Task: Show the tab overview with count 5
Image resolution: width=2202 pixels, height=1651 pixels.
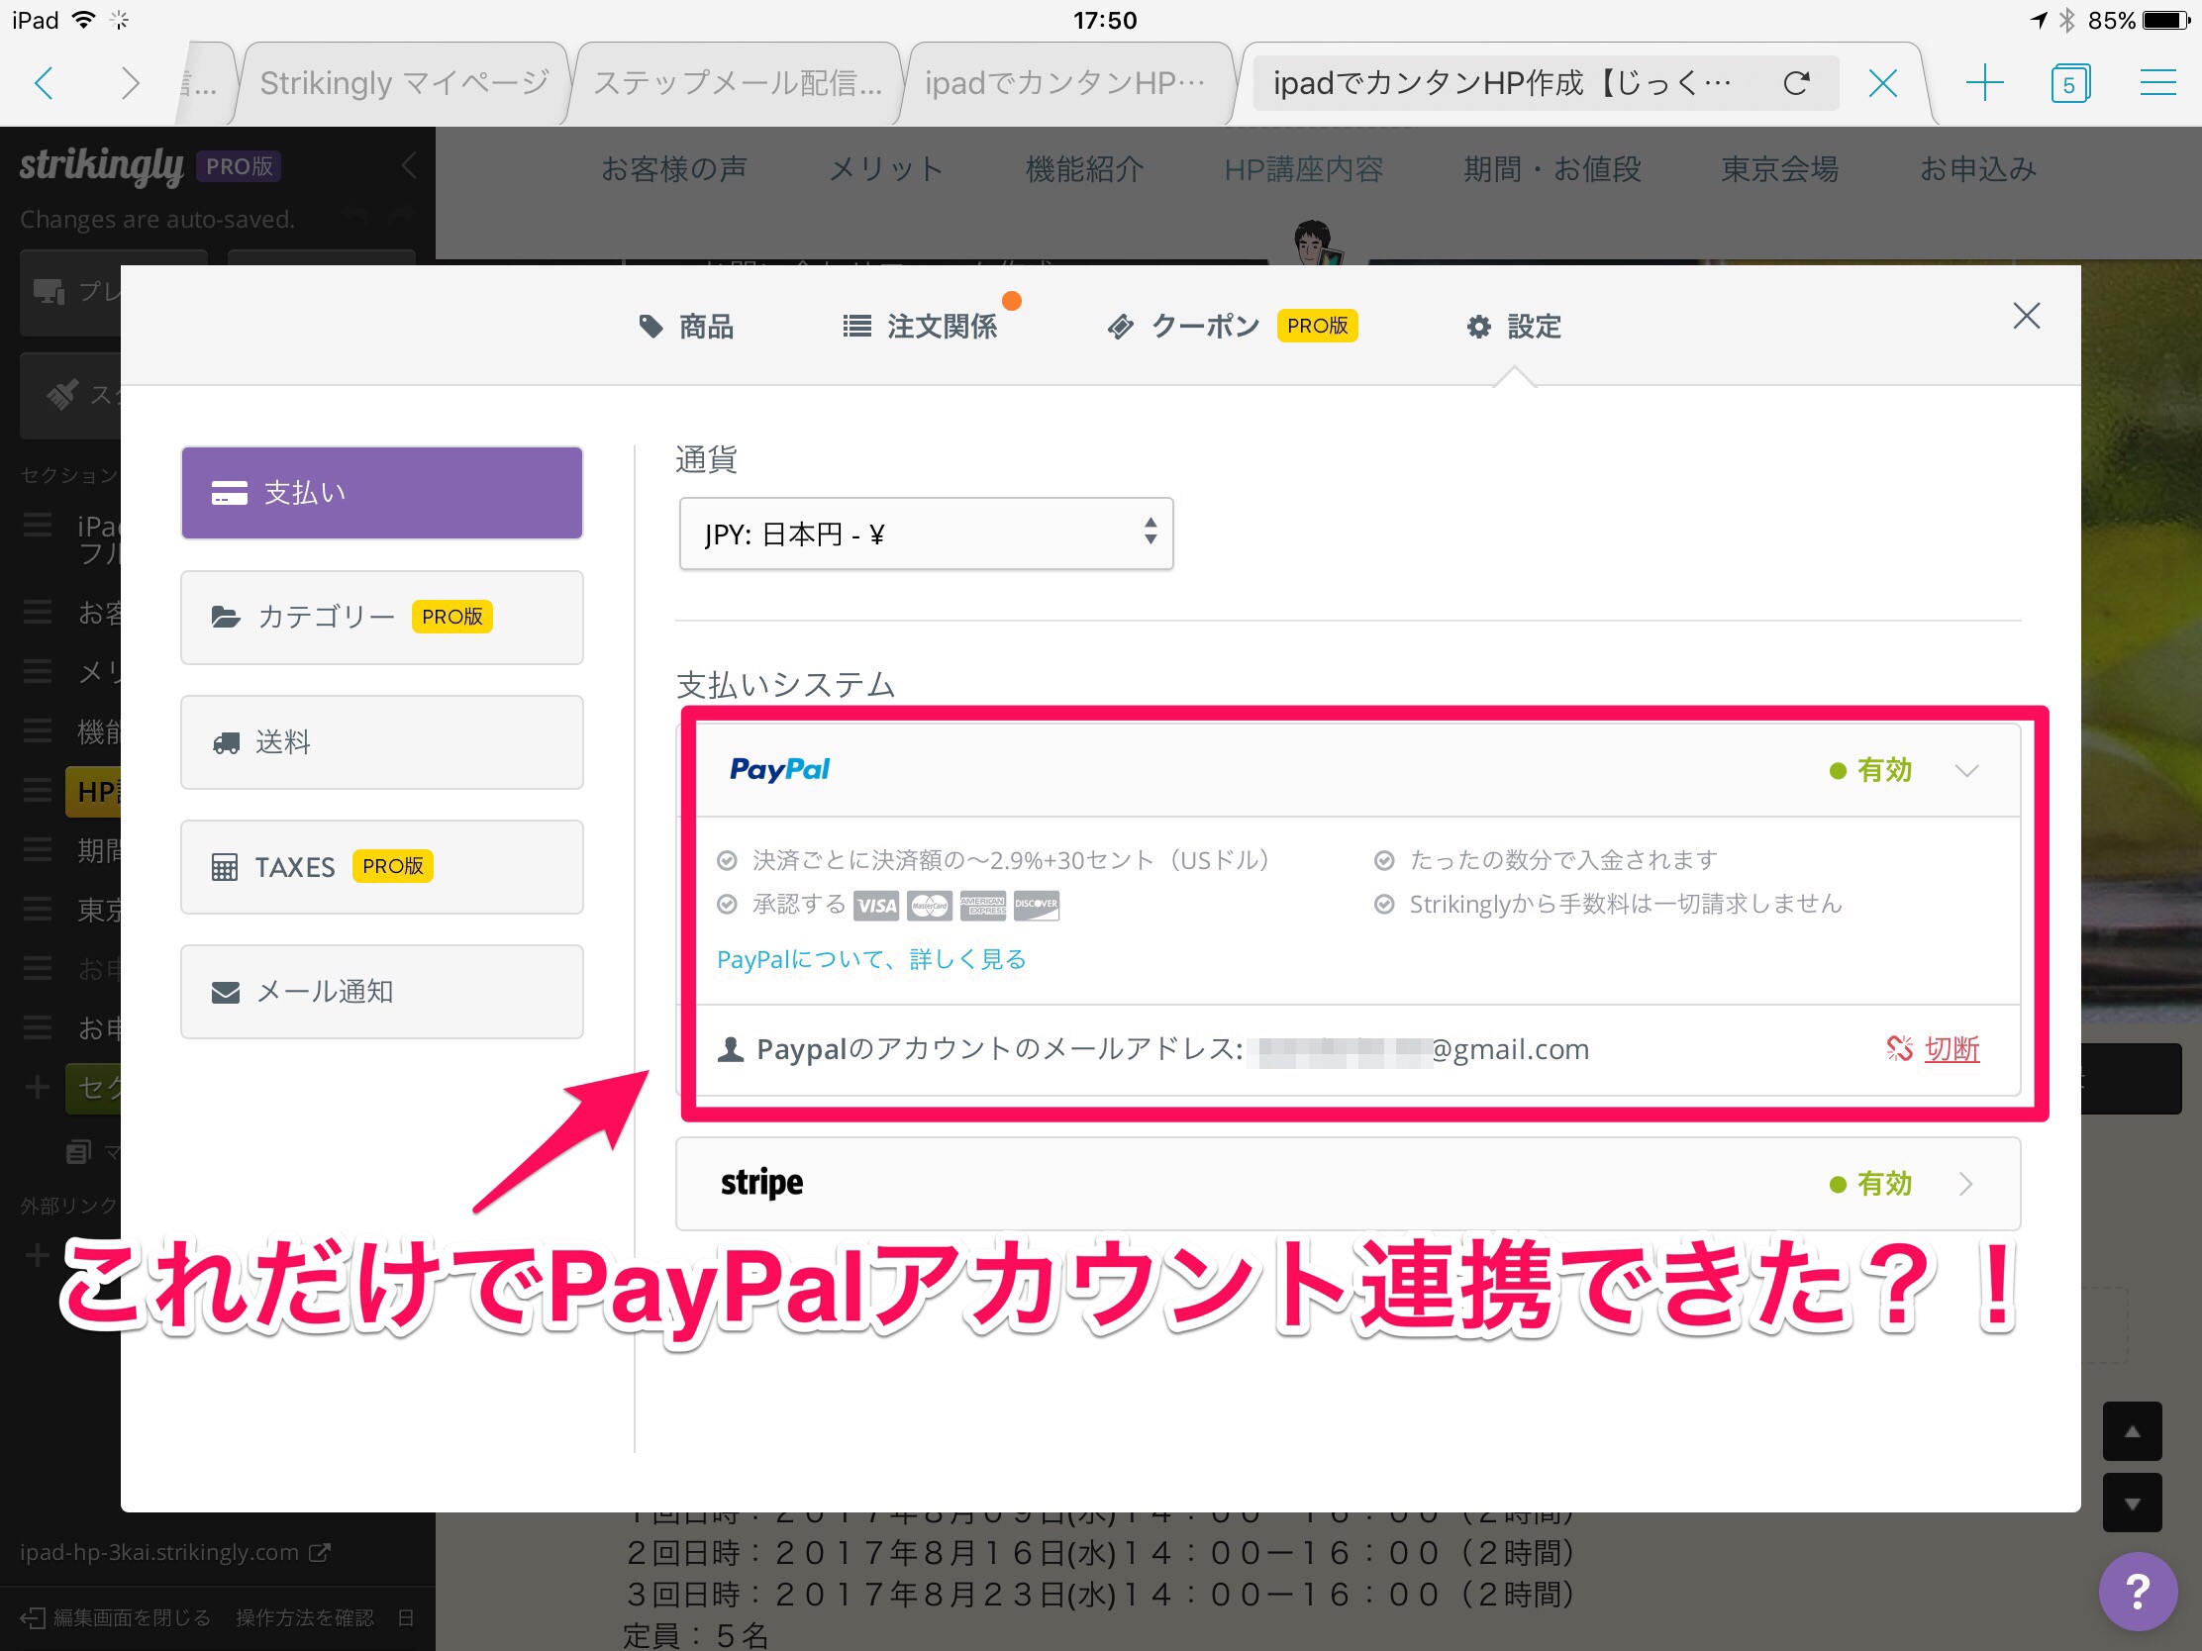Action: (2070, 82)
